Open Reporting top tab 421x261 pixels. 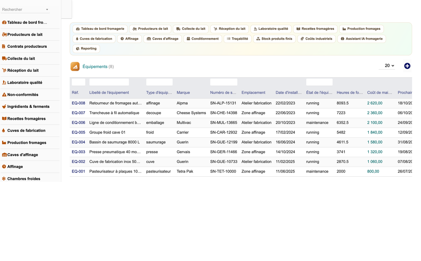(x=86, y=48)
